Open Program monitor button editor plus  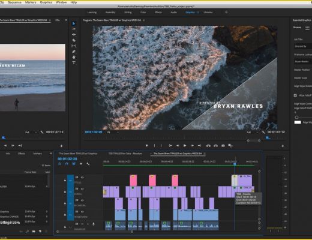283,146
